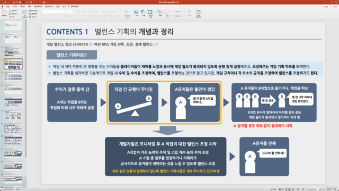
Task: Toggle Italic formatting
Action: pyautogui.click(x=48, y=16)
